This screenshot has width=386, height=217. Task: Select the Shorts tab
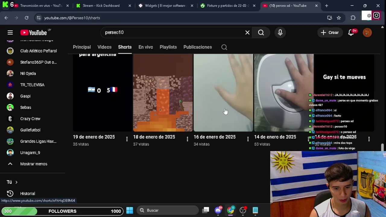click(125, 47)
